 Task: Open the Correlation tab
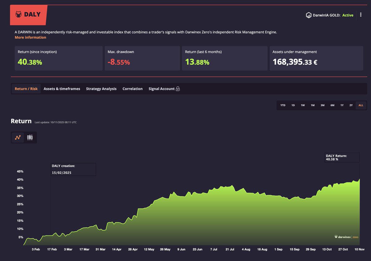tap(133, 89)
